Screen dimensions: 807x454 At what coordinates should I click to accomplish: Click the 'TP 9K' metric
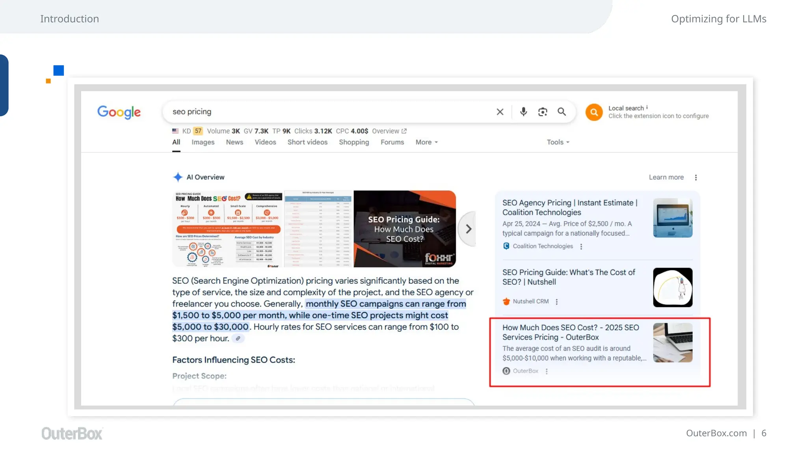click(281, 131)
